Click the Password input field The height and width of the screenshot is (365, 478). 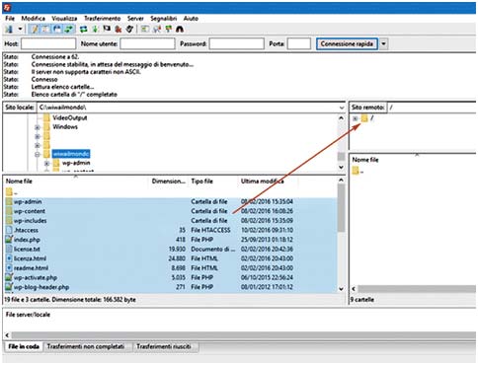[x=236, y=43]
